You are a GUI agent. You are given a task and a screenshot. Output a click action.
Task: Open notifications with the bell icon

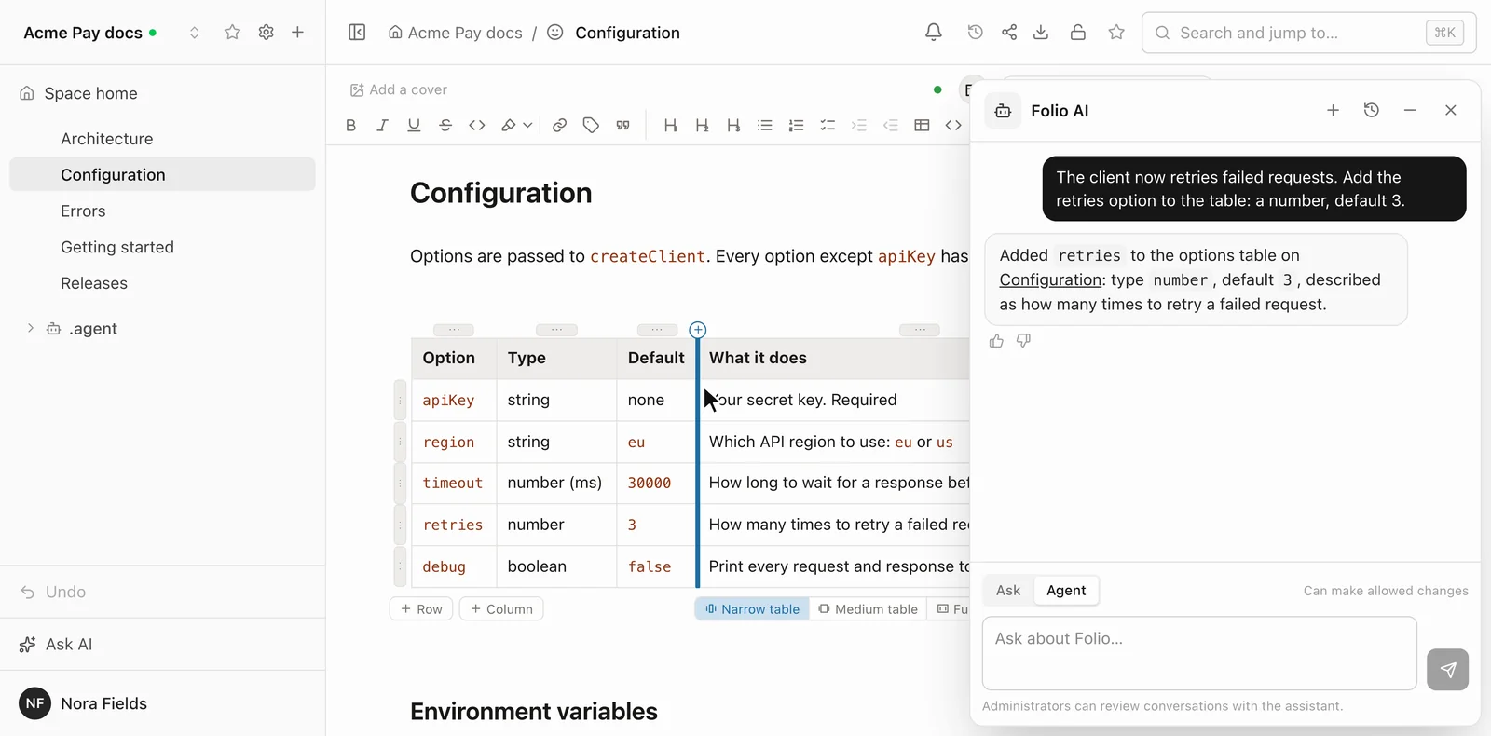[933, 33]
